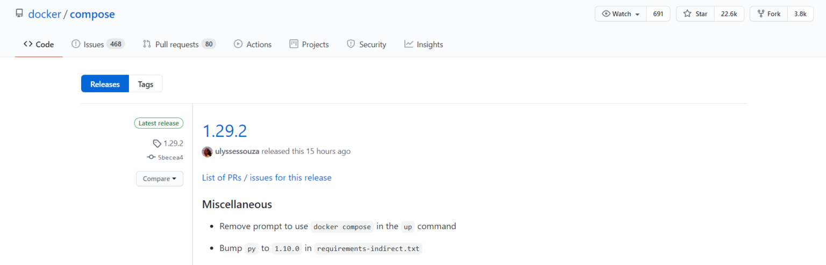Image resolution: width=826 pixels, height=265 pixels.
Task: Click the 'docker compose' code text
Action: [343, 226]
